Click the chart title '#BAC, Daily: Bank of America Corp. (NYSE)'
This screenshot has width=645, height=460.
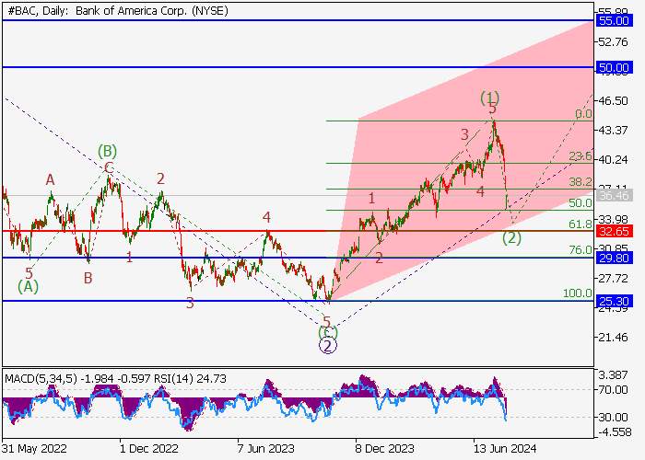118,11
